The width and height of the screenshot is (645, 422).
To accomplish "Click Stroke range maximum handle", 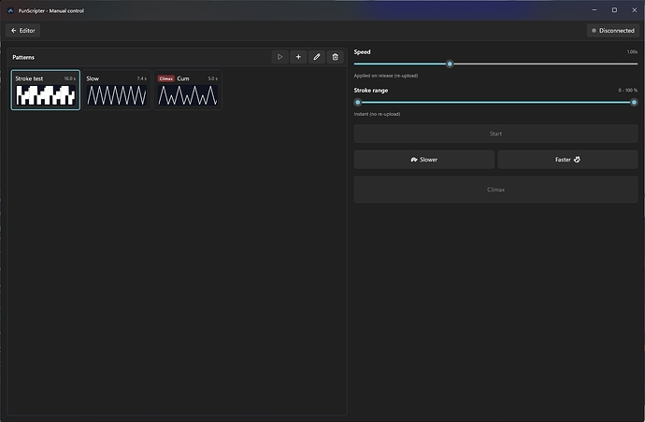I will coord(634,103).
